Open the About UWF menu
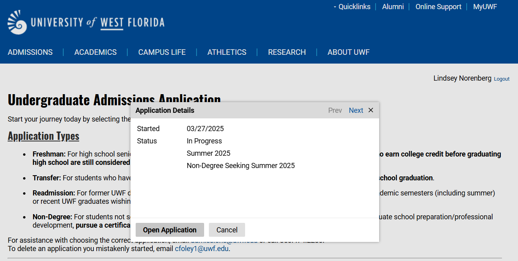 pos(349,52)
